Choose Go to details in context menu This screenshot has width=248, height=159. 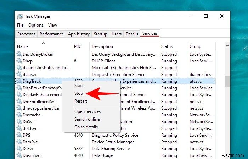click(x=86, y=127)
